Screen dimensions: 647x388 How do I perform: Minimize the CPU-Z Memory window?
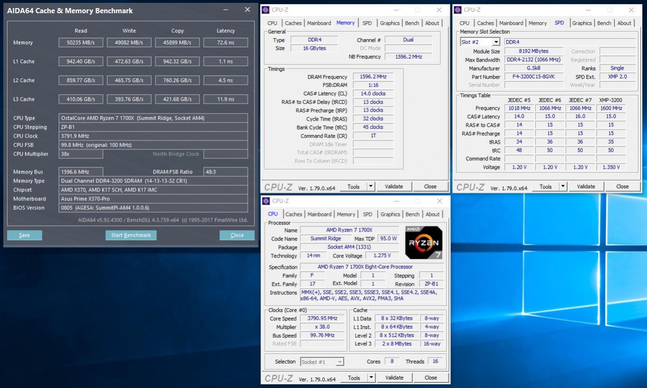[395, 10]
